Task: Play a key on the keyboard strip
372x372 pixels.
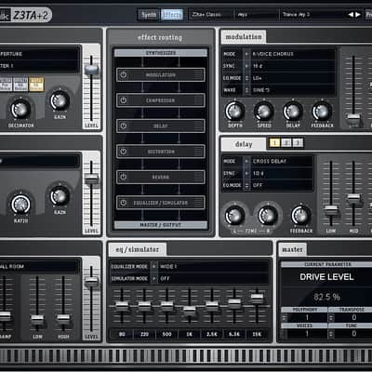Action: (186, 356)
